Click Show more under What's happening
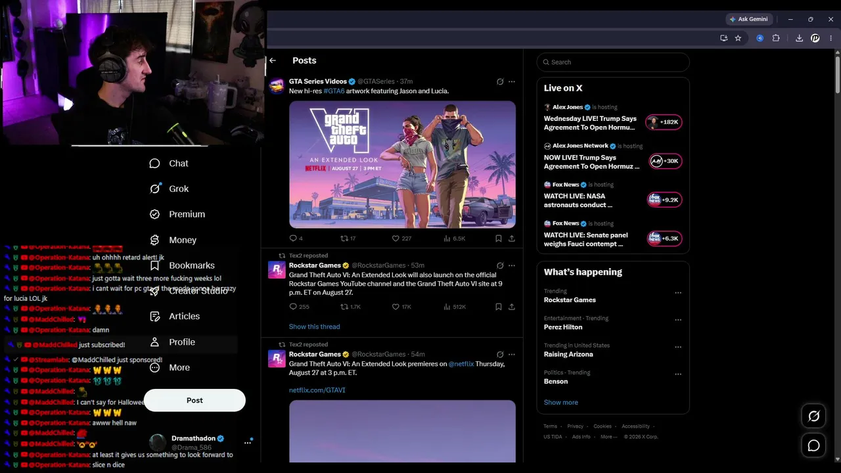This screenshot has height=473, width=841. click(561, 402)
